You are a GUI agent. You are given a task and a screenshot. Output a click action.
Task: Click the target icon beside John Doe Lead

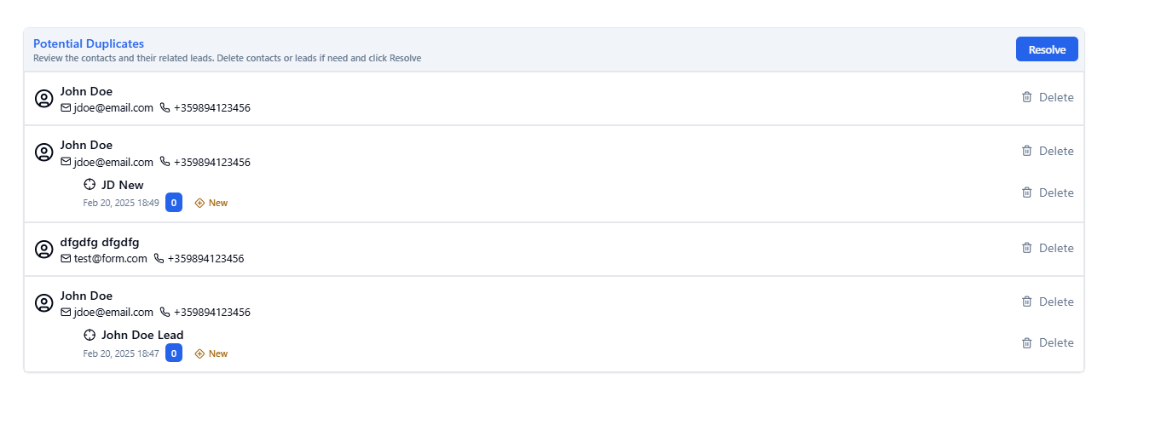pos(90,335)
